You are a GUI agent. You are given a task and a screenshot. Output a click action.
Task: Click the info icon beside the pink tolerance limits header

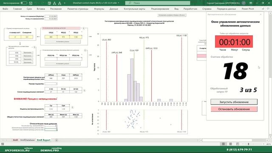pyautogui.click(x=84, y=28)
